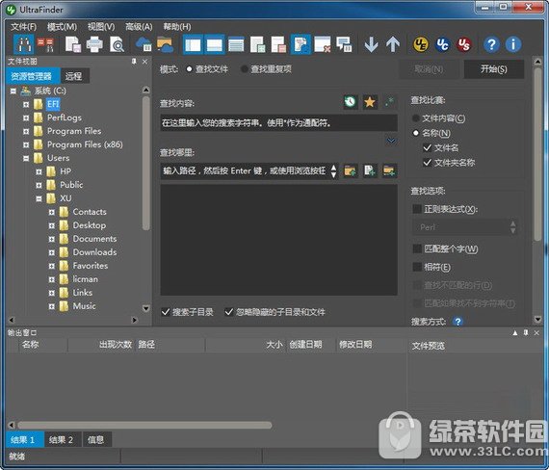Toggle the output window layout icon
The image size is (549, 470).
click(214, 44)
